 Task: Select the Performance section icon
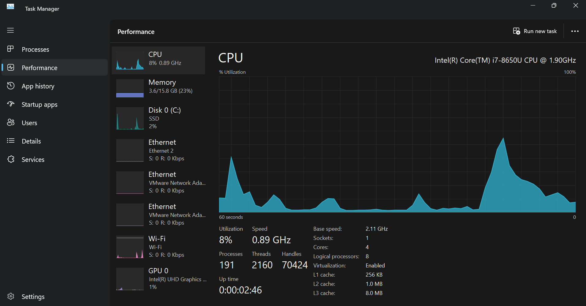(x=11, y=67)
